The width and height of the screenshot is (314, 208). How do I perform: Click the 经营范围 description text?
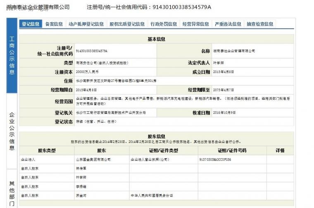pyautogui.click(x=183, y=101)
